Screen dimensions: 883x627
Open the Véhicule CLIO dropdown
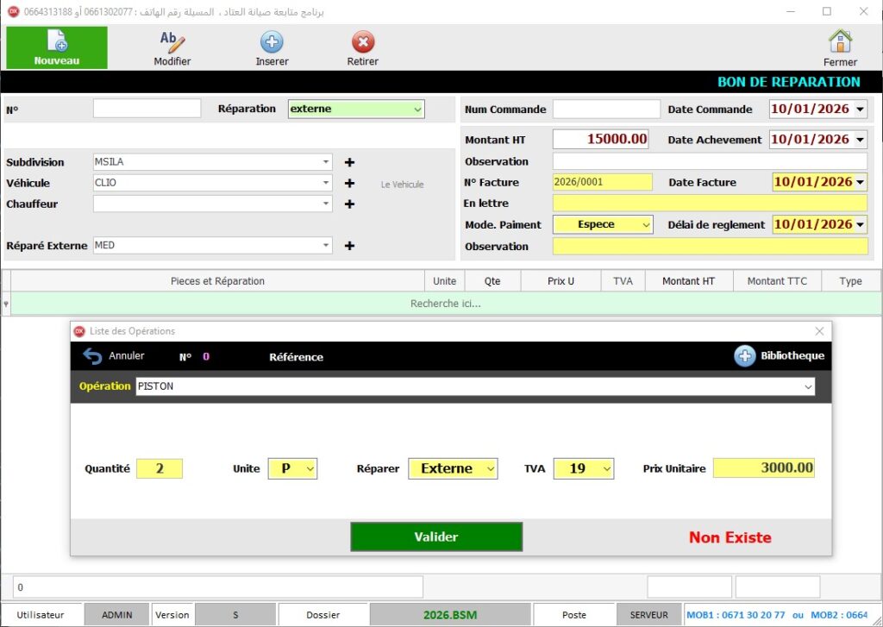[326, 183]
